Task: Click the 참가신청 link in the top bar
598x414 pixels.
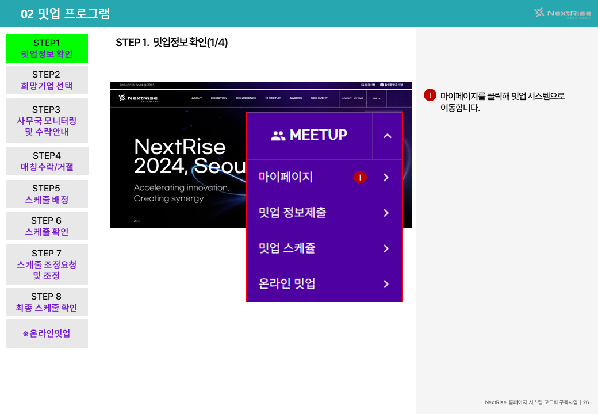Action: pos(369,85)
